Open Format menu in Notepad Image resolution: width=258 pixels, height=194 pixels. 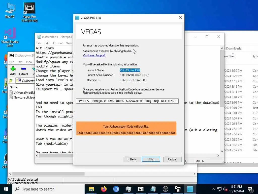click(58, 43)
